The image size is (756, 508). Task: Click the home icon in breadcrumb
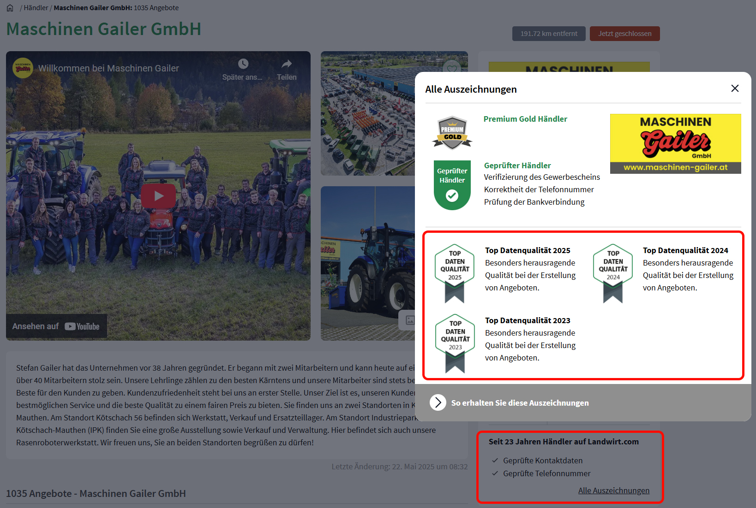(10, 8)
